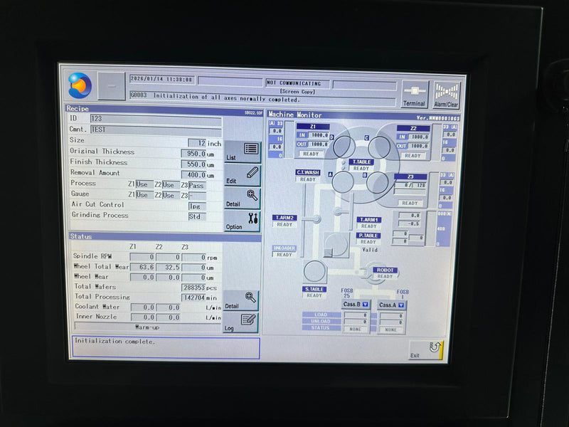The width and height of the screenshot is (569, 427).
Task: Click the Cmnt. field TEST
Action: pyautogui.click(x=156, y=130)
